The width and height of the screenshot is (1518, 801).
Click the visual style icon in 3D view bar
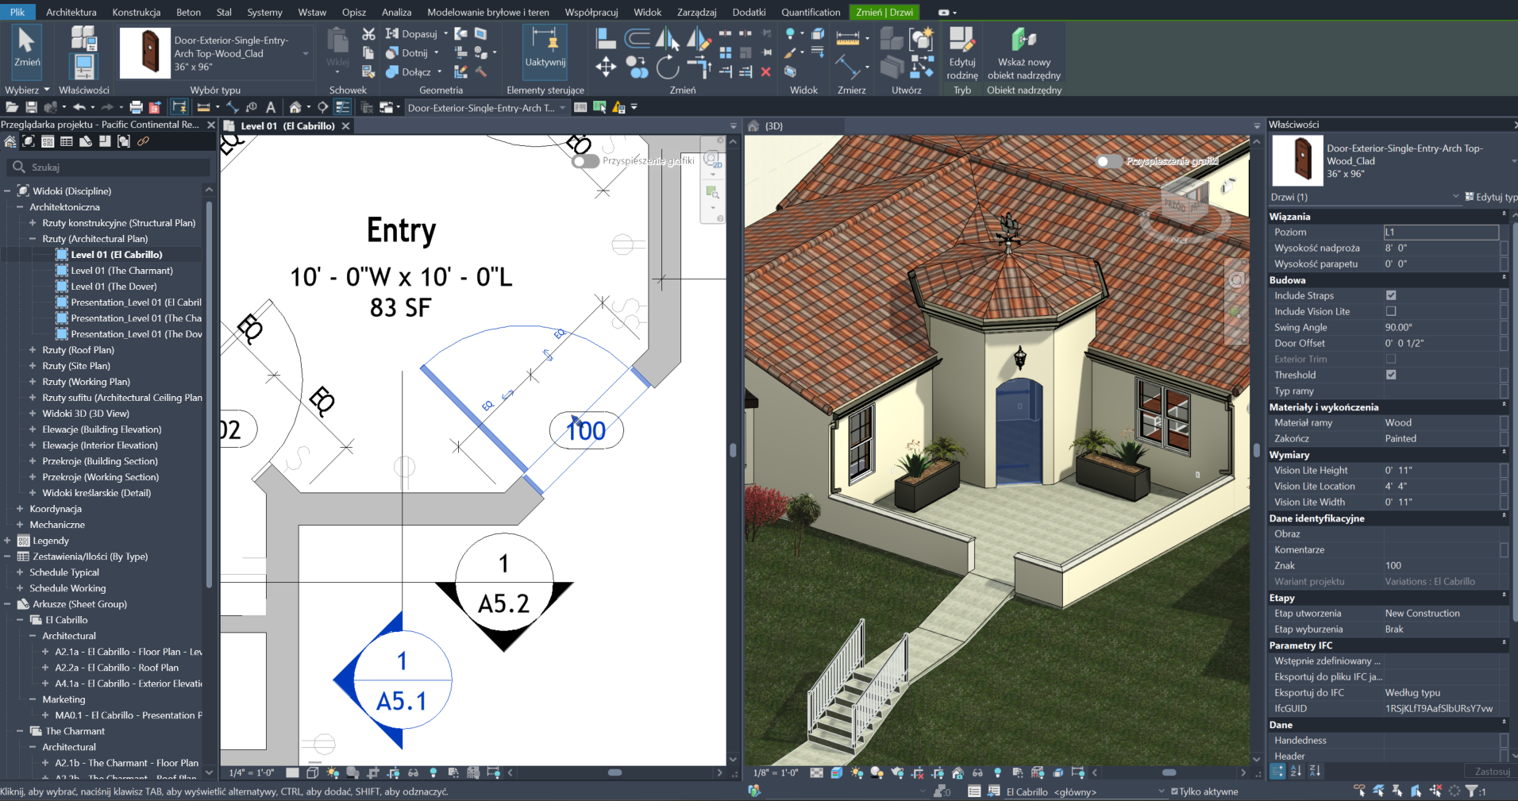[837, 772]
